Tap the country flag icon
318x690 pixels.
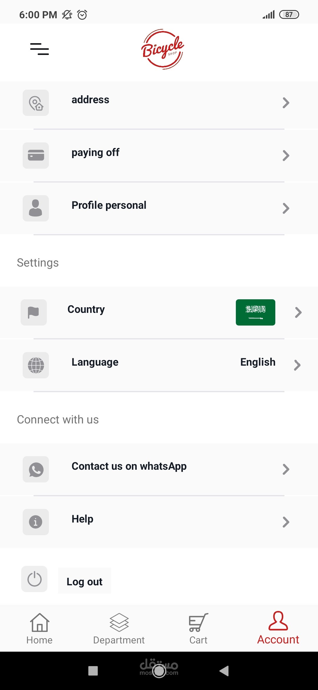34,312
